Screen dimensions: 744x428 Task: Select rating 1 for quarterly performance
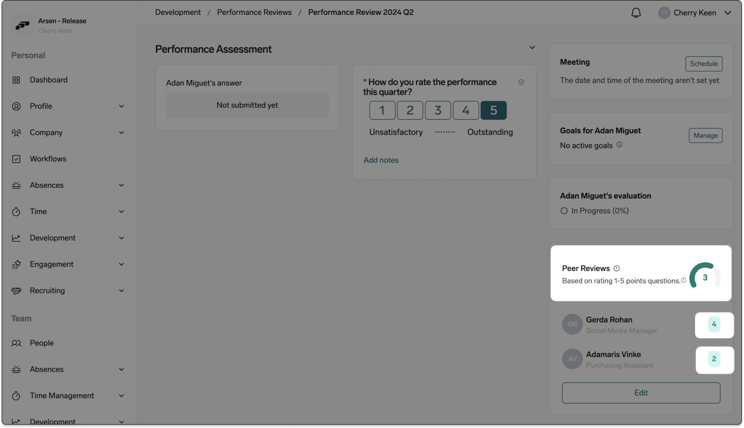(x=382, y=110)
